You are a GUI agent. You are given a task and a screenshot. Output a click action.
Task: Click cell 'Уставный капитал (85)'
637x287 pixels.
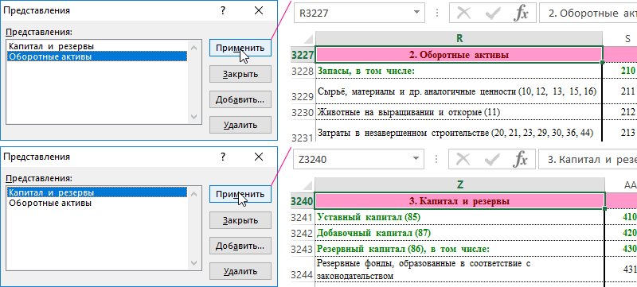tap(460, 218)
